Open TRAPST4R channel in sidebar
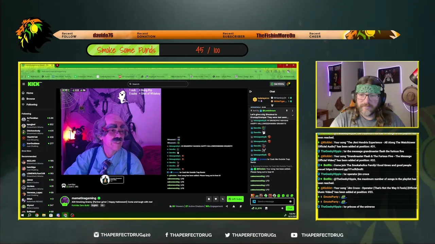Image resolution: width=435 pixels, height=244 pixels. pyautogui.click(x=37, y=138)
